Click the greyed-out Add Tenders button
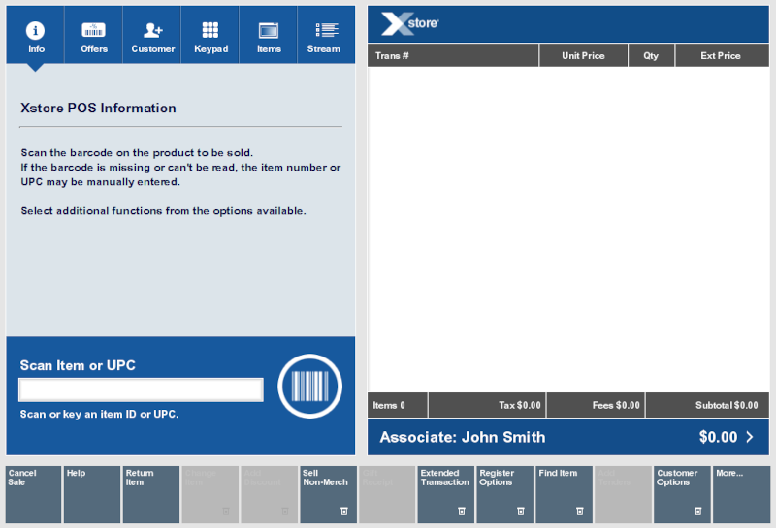 pos(623,494)
